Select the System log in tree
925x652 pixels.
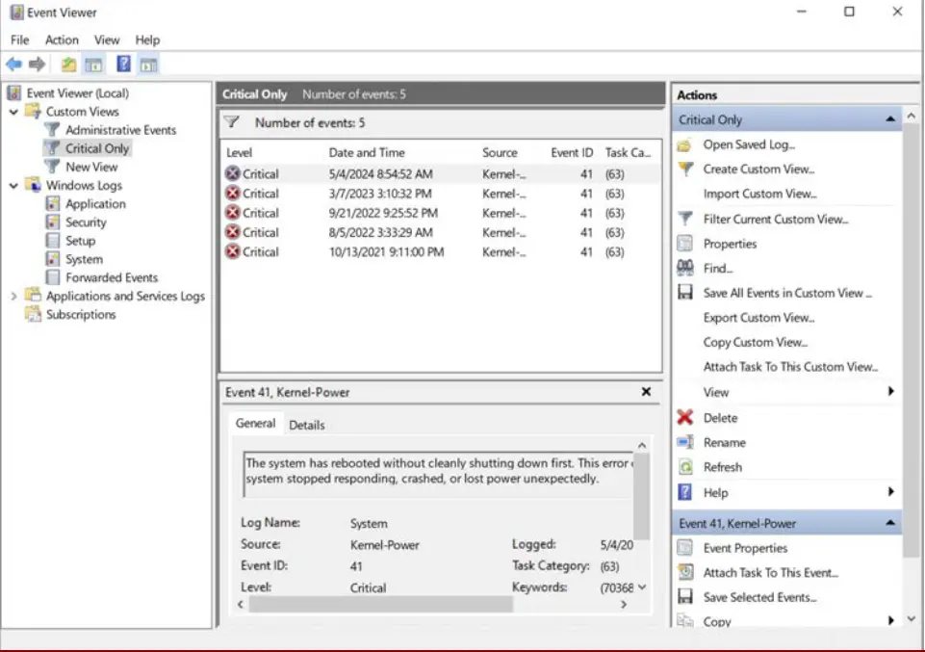pos(84,259)
